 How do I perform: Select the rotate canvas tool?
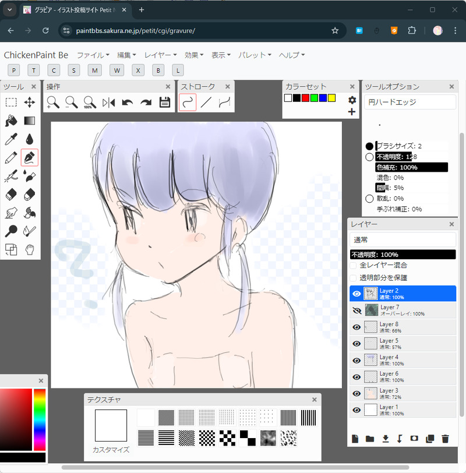[x=11, y=249]
